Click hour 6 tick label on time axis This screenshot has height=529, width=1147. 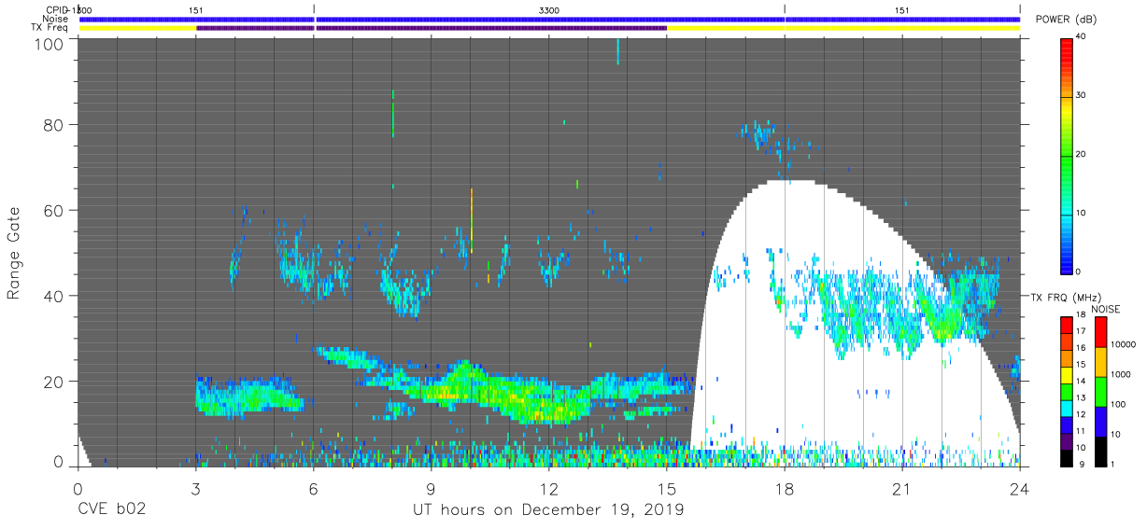313,488
